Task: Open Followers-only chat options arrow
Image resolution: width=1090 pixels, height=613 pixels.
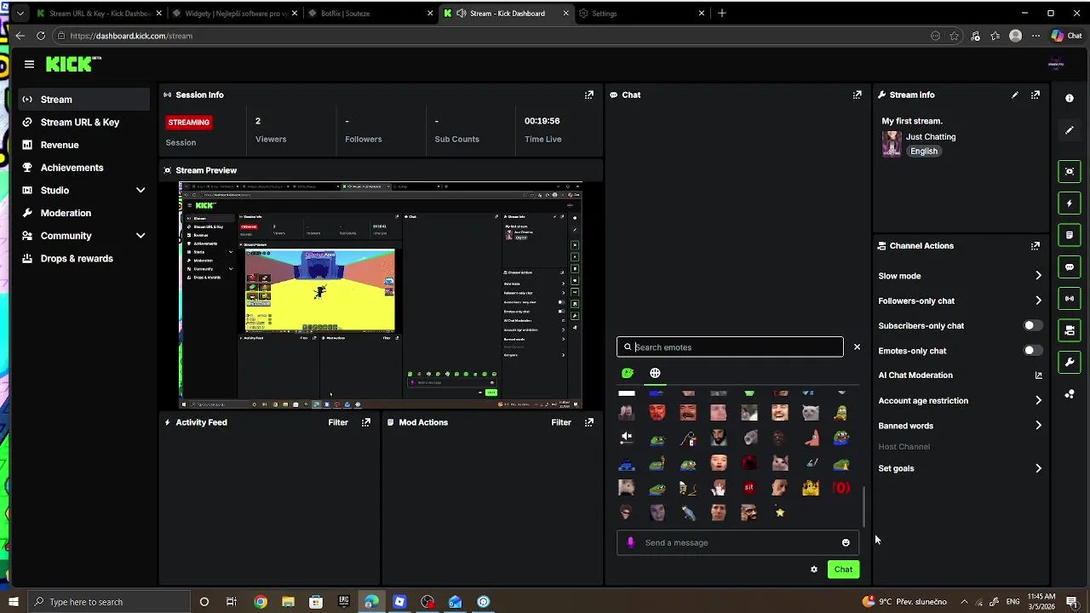Action: [1038, 301]
